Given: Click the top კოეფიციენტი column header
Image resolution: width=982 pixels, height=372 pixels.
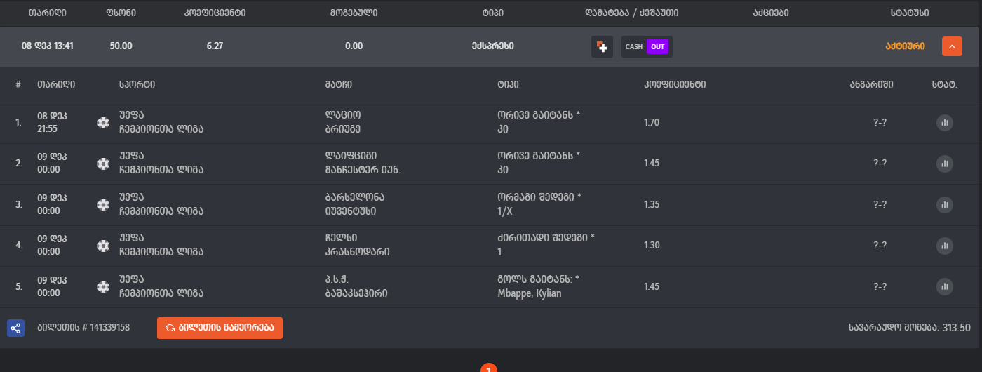Looking at the screenshot, I should coord(215,13).
